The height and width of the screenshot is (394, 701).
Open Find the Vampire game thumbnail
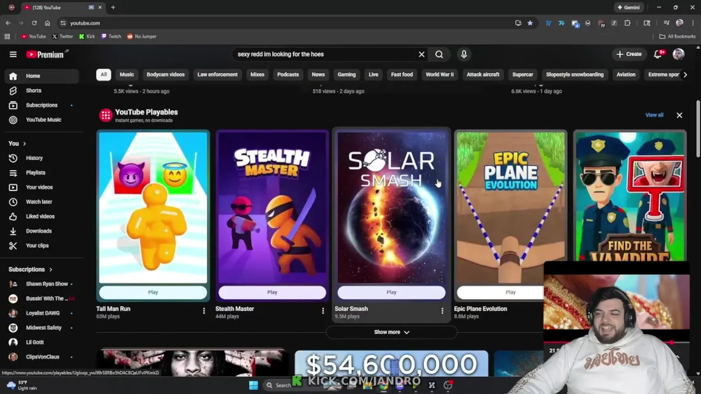pos(630,196)
